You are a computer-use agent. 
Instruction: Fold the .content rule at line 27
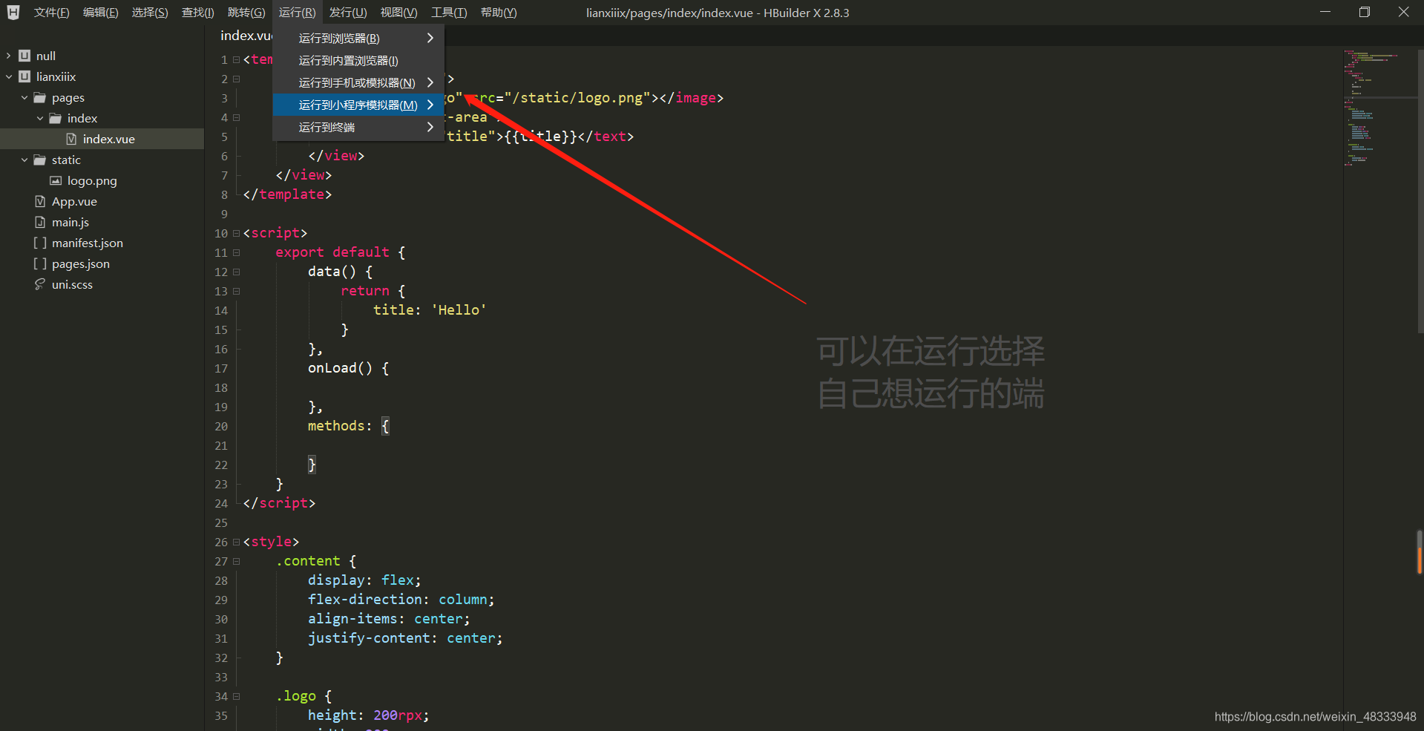[237, 561]
